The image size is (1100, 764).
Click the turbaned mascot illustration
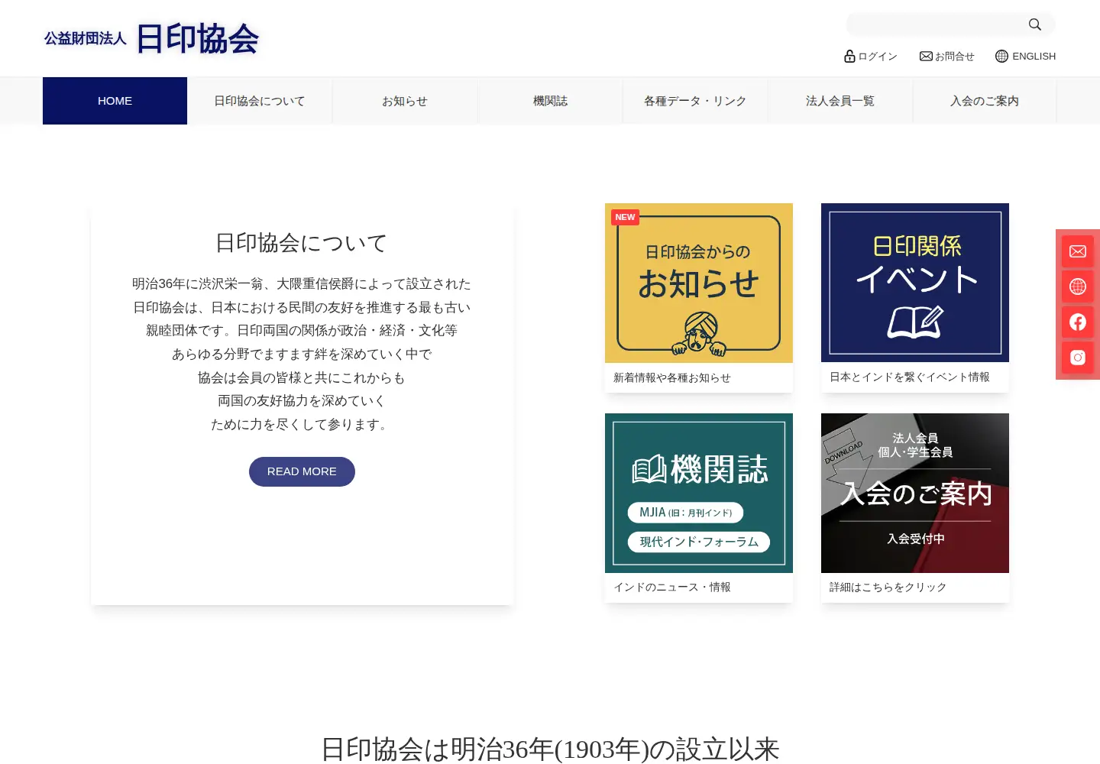pyautogui.click(x=699, y=334)
